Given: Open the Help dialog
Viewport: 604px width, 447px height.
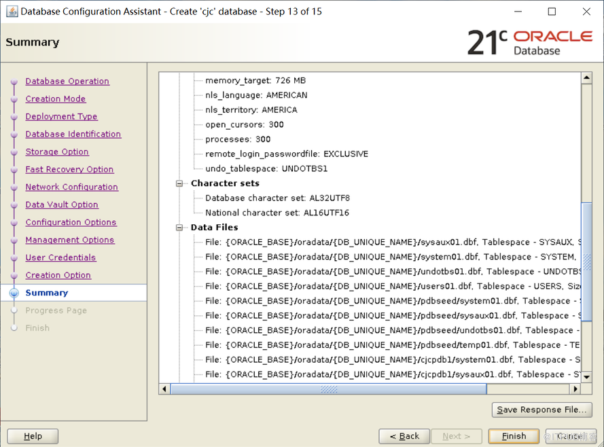Looking at the screenshot, I should pyautogui.click(x=33, y=436).
